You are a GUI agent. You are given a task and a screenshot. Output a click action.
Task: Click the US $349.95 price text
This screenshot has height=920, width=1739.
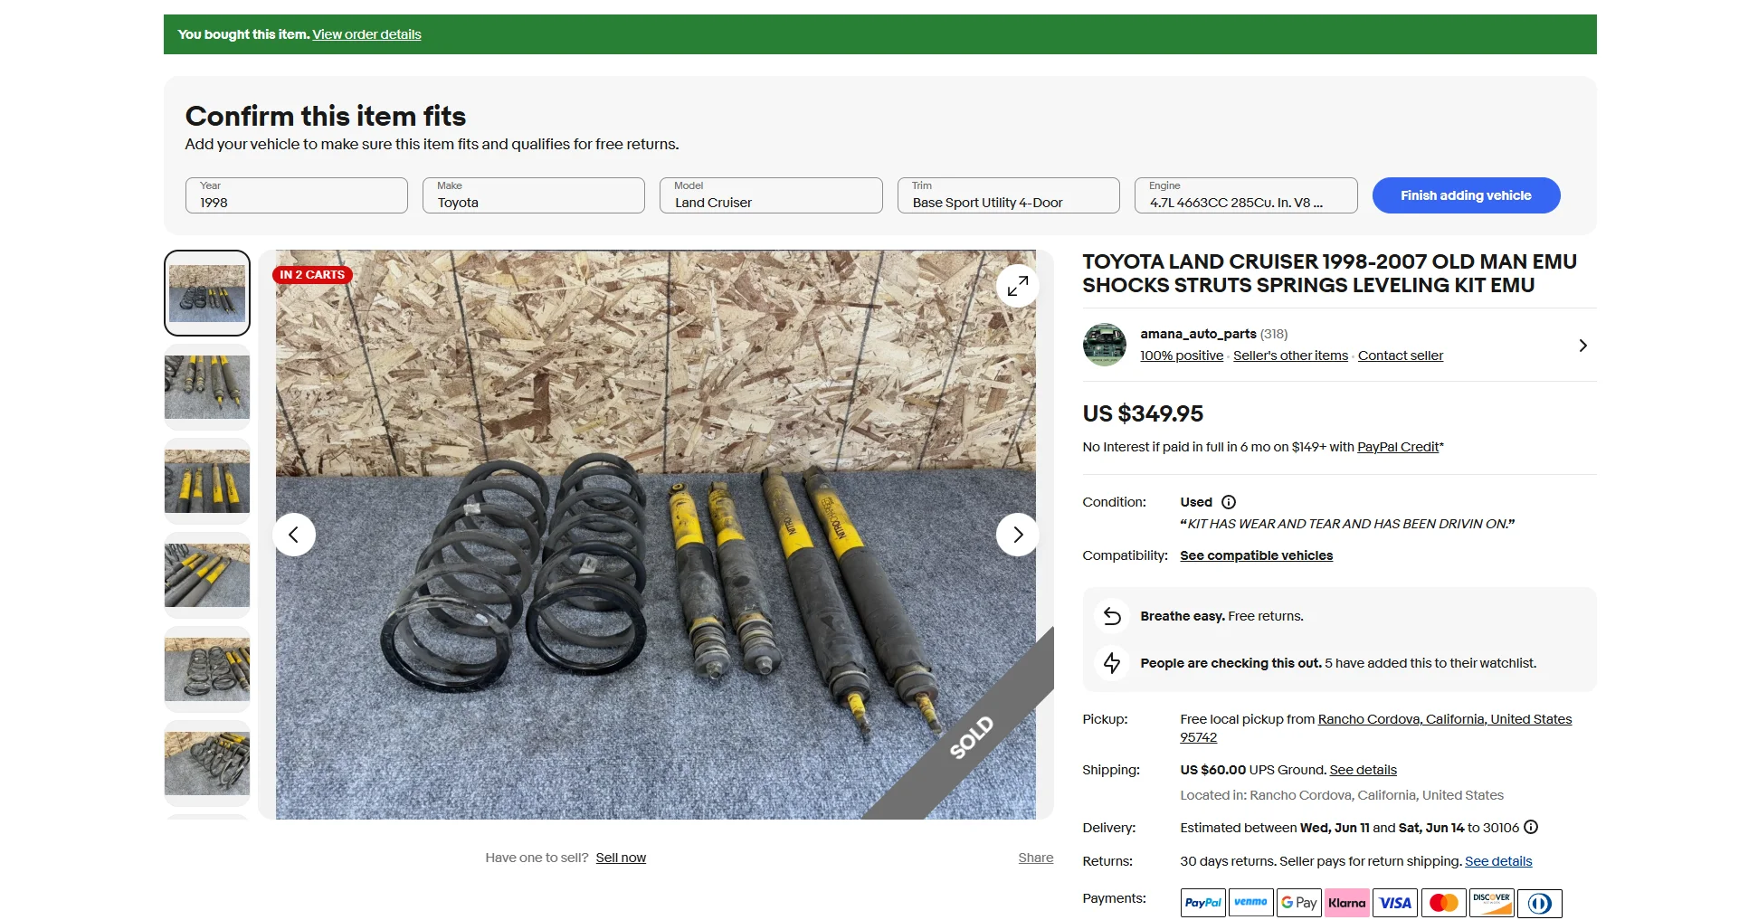pos(1143,413)
